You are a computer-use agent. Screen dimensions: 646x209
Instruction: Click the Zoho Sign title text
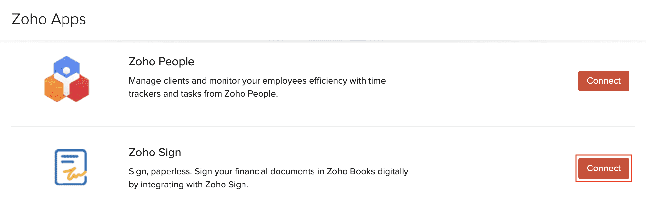click(154, 152)
